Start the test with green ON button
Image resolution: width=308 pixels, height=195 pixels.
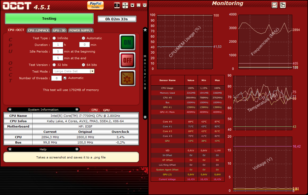127,42
